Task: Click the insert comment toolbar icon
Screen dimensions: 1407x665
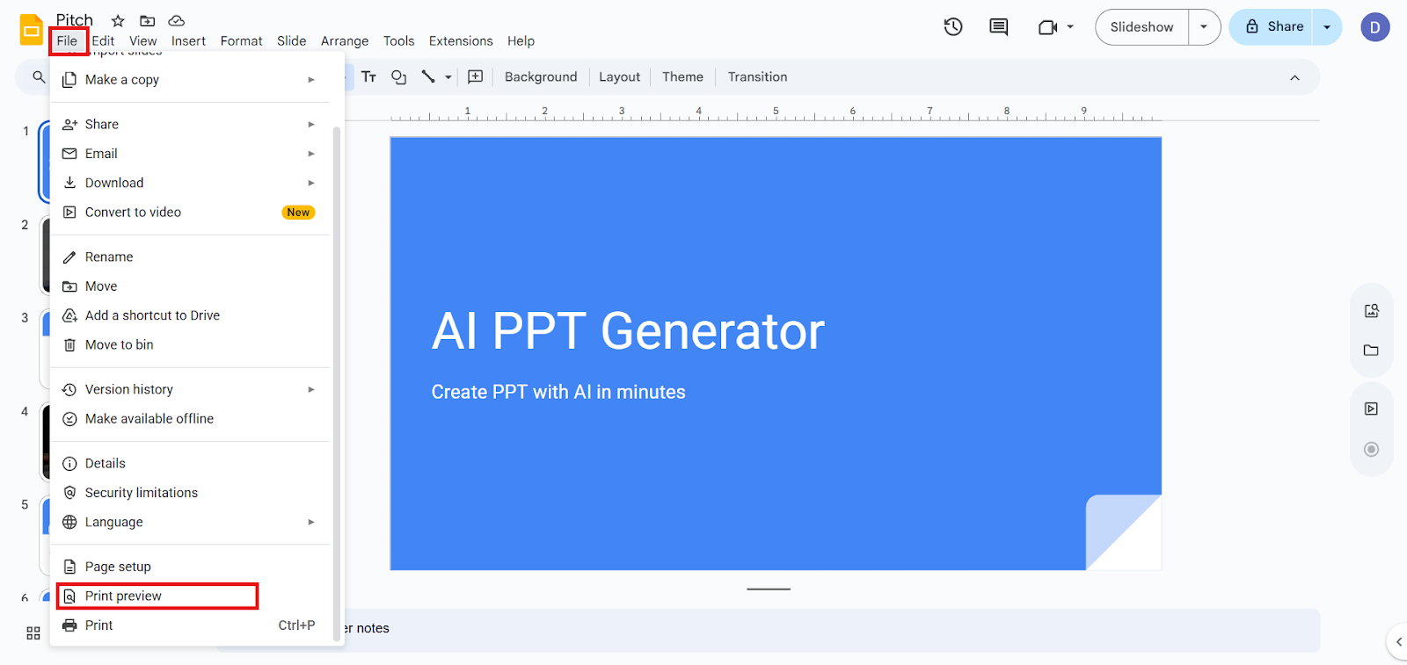Action: pos(476,77)
